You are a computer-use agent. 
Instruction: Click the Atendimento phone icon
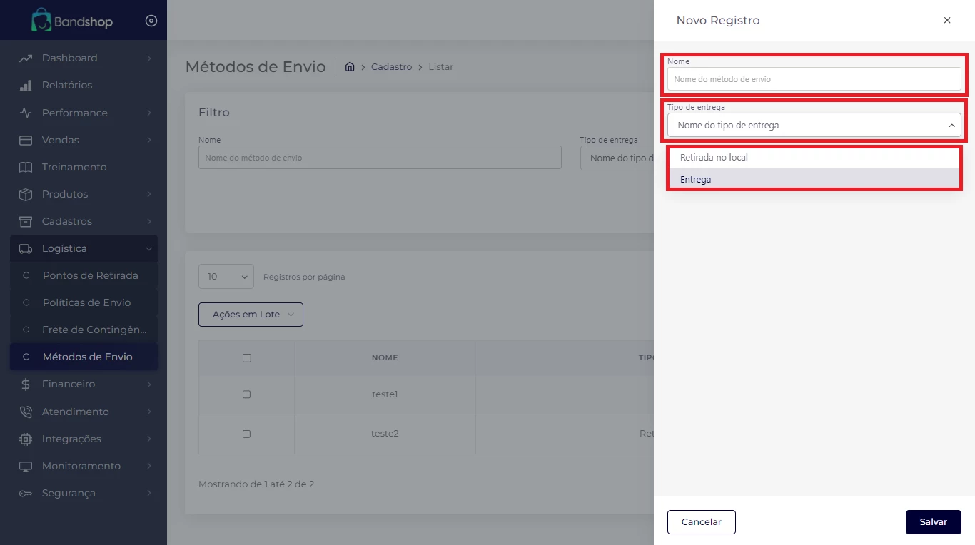coord(26,412)
